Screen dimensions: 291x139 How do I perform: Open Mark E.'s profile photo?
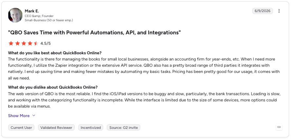[x=15, y=15]
